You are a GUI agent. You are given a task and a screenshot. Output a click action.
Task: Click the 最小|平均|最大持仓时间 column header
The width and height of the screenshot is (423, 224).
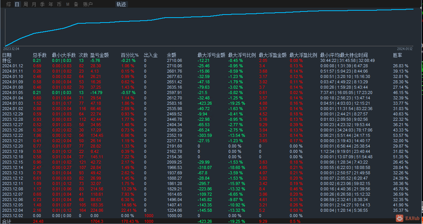pyautogui.click(x=344, y=55)
